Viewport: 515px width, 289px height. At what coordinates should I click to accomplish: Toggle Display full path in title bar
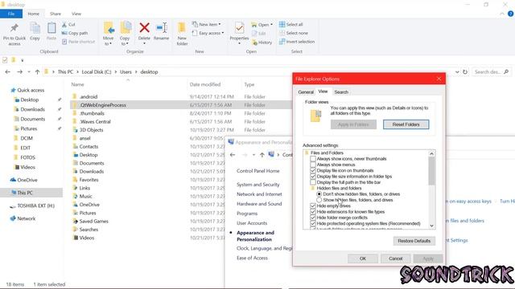[x=313, y=182]
